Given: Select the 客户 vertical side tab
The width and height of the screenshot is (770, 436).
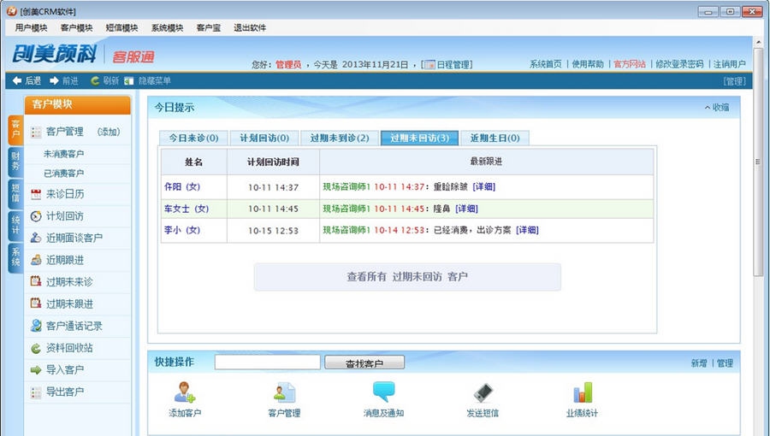Looking at the screenshot, I should 15,129.
